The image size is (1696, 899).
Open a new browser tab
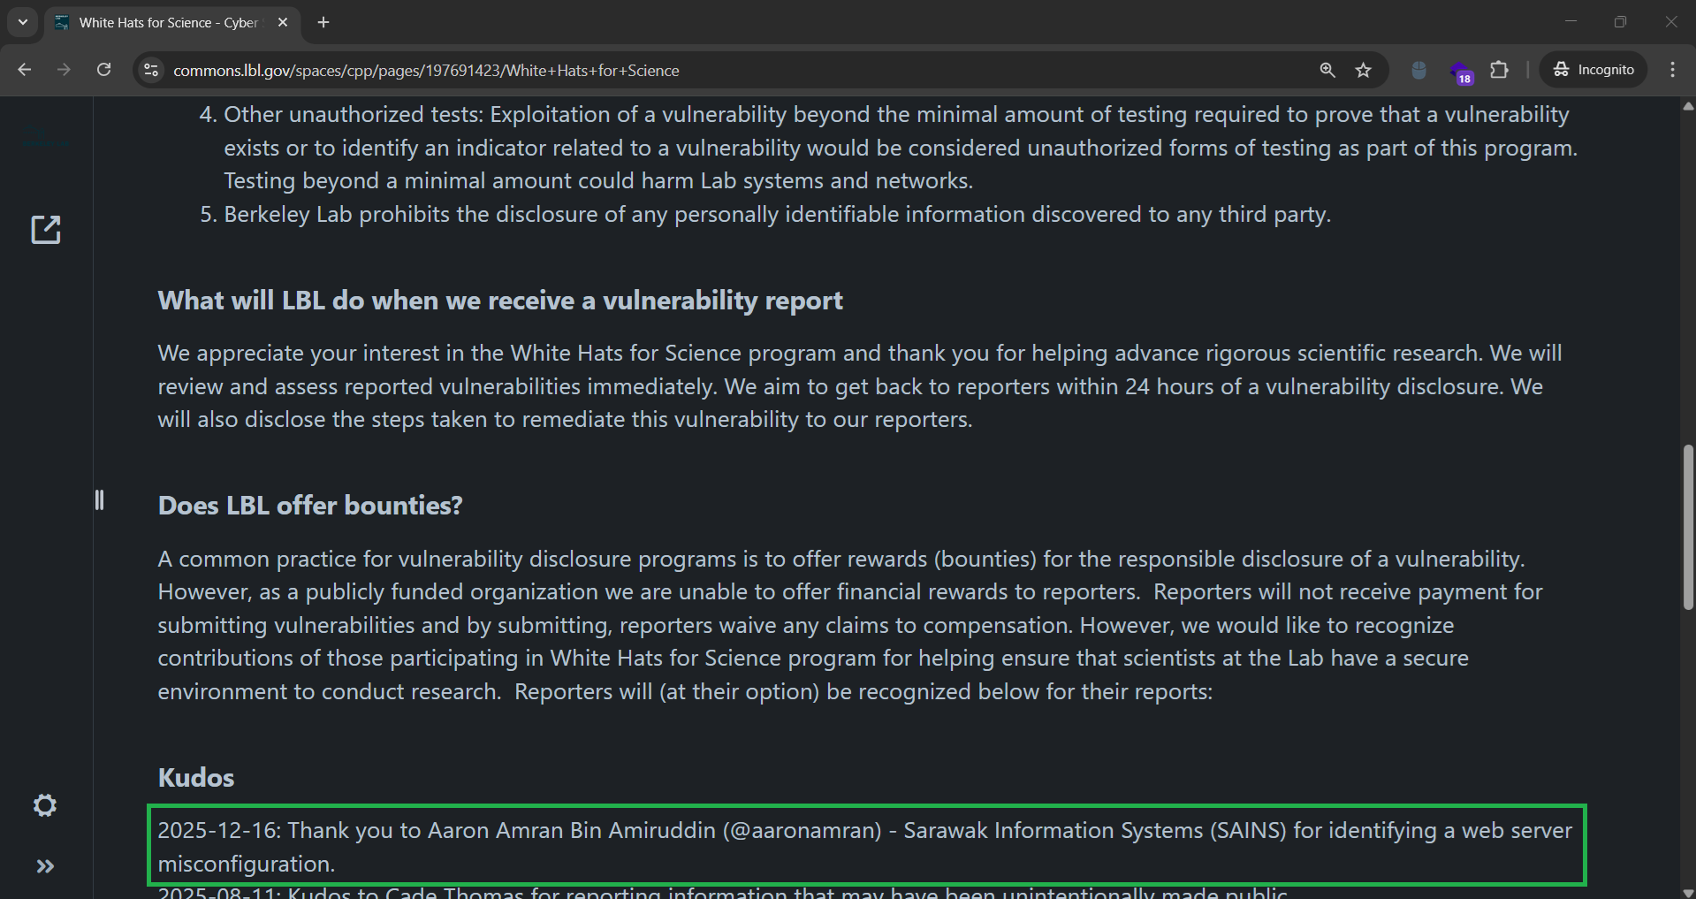click(x=323, y=22)
